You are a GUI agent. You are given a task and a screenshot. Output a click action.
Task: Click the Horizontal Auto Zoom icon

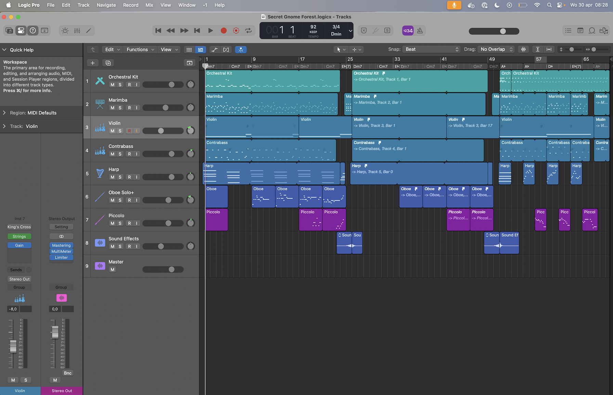point(549,50)
